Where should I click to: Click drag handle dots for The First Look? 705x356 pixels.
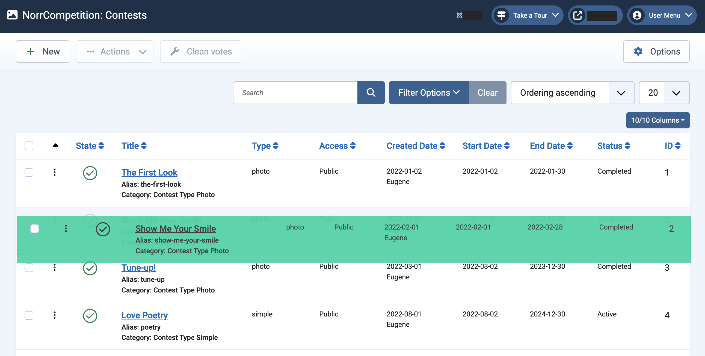tap(54, 172)
